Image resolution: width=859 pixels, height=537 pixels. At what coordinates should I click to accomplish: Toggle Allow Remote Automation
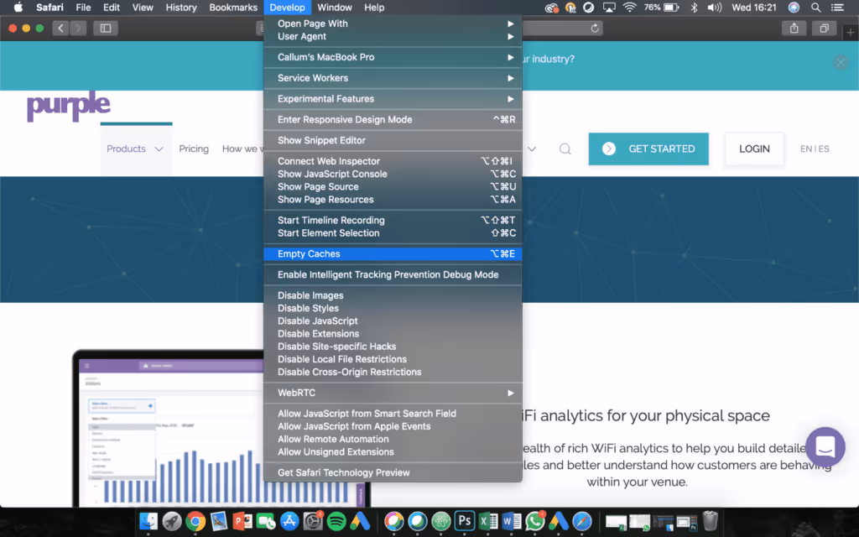tap(393, 439)
